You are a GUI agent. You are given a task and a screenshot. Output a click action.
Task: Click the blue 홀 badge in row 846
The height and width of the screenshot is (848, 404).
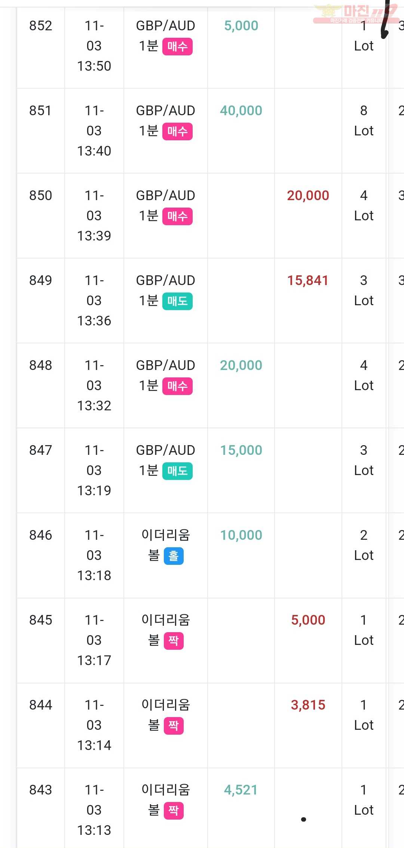(174, 556)
